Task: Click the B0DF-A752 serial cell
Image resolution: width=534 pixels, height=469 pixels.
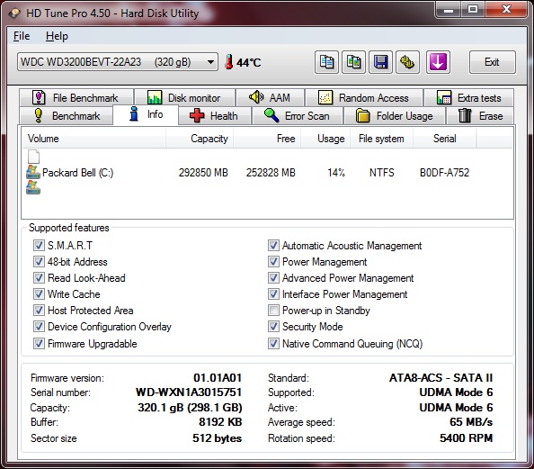Action: (x=444, y=173)
